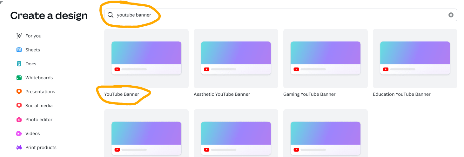Open second-row thumbnail below Gaming YouTube Banner
Viewport: 464px width, 157px height.
tap(326, 133)
